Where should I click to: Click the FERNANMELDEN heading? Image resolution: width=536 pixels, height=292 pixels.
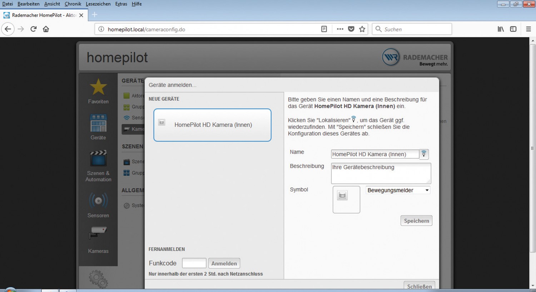(167, 249)
